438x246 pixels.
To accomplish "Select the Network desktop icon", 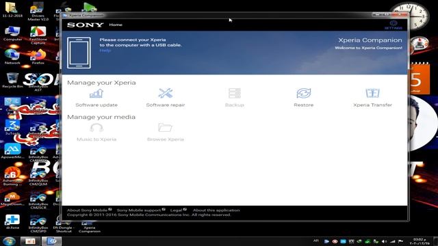I will 12,57.
